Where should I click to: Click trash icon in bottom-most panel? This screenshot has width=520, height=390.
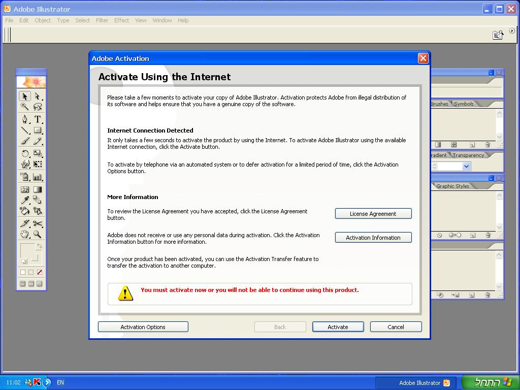pos(487,295)
